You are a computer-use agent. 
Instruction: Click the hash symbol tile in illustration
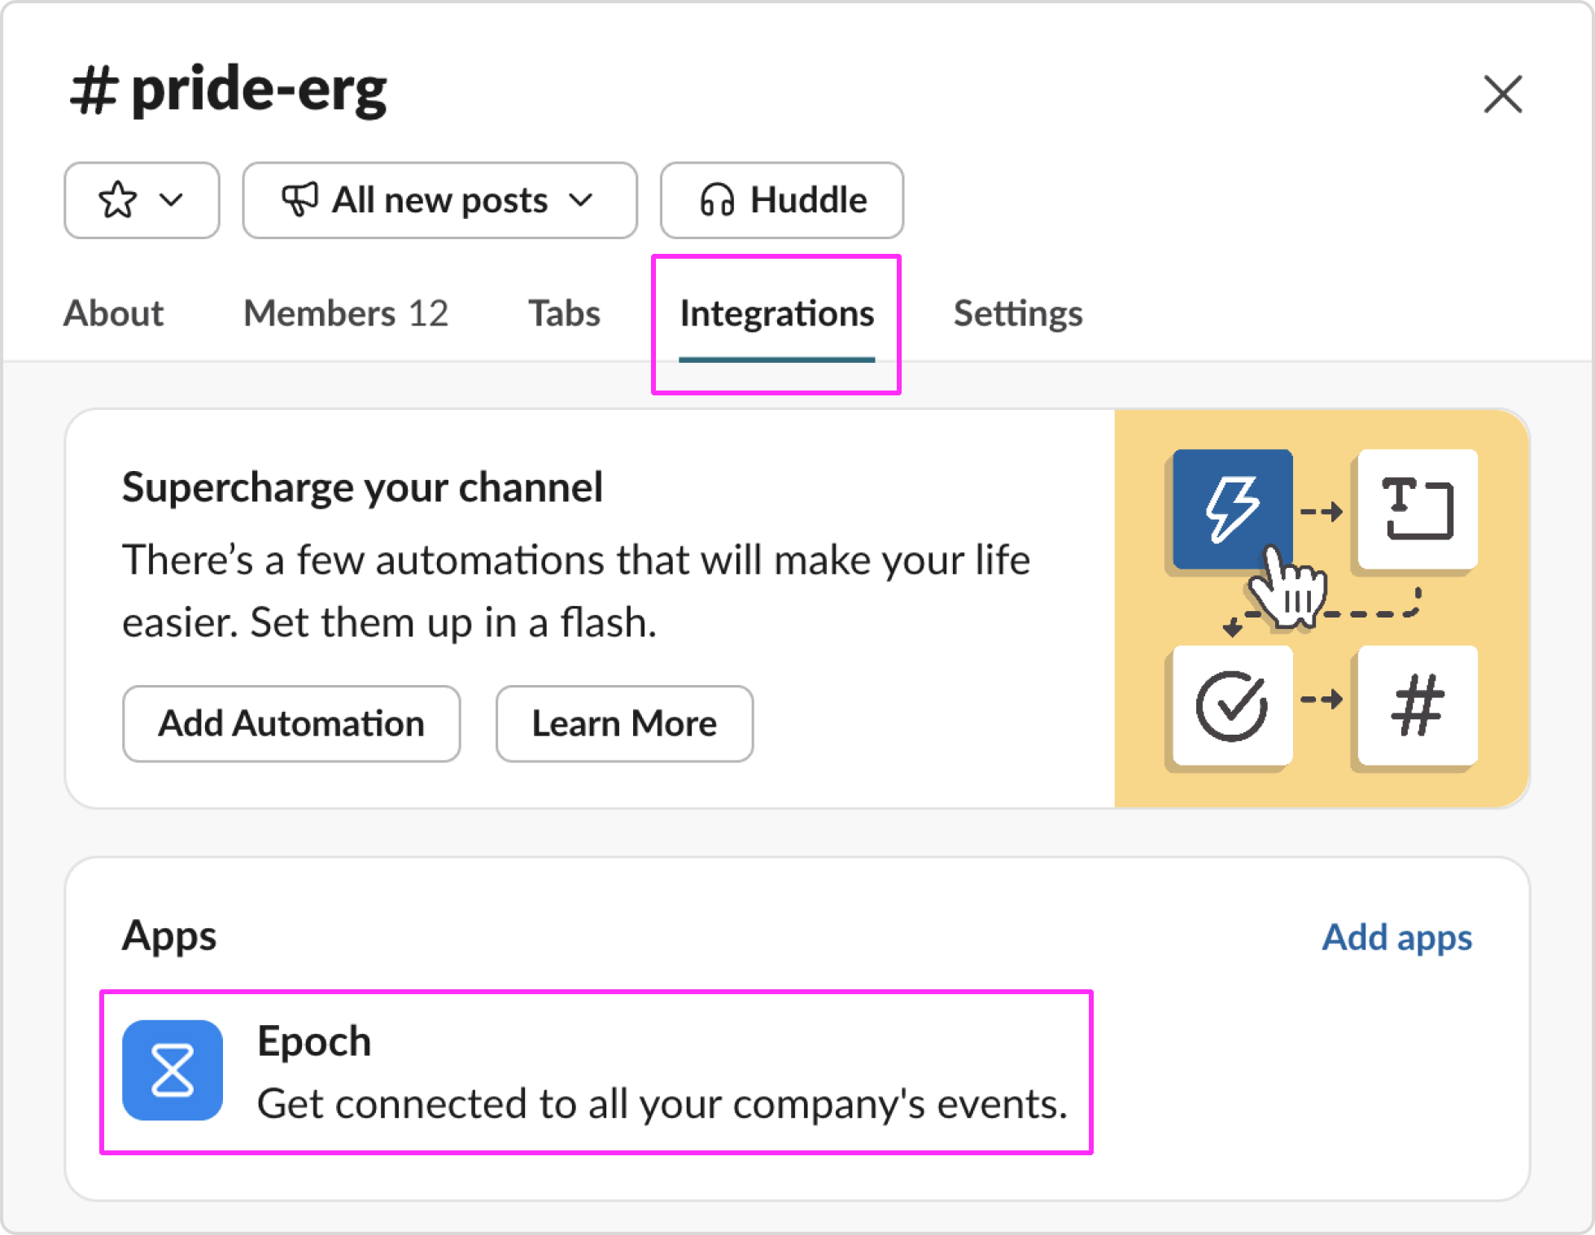tap(1417, 705)
